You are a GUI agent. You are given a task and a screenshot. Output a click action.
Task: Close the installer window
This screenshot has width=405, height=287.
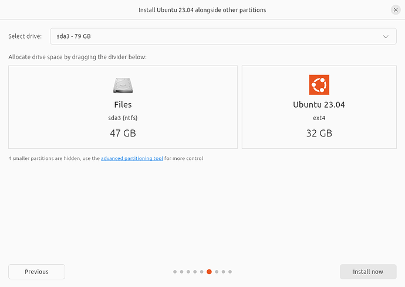click(x=396, y=10)
